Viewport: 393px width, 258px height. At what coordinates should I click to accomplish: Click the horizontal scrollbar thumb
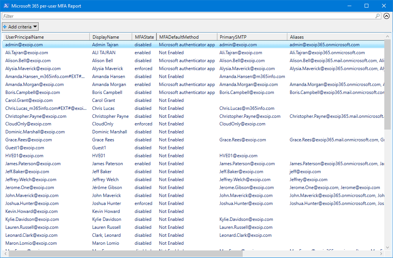click(126, 254)
